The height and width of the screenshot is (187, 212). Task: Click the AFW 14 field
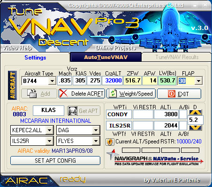150,81
